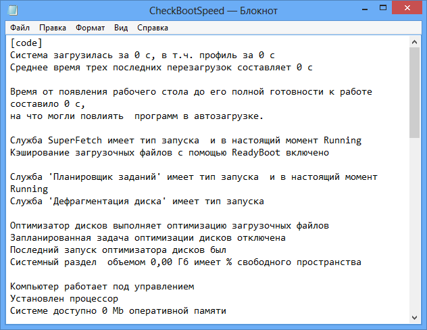427x330 pixels.
Task: Click the 'на что могли повлиять' line
Action: (136, 116)
